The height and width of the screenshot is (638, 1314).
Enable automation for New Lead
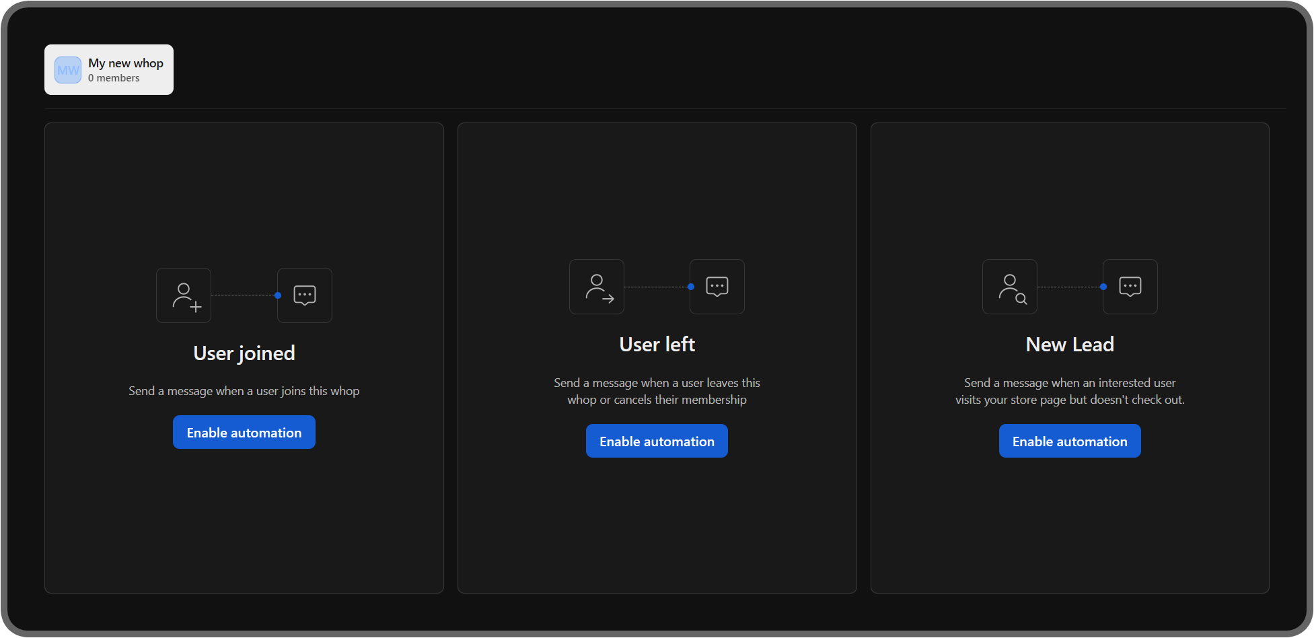pos(1069,441)
